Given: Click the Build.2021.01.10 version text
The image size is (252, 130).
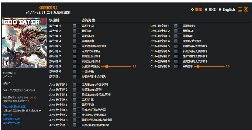Looking at the screenshot, I should [x=27, y=97].
